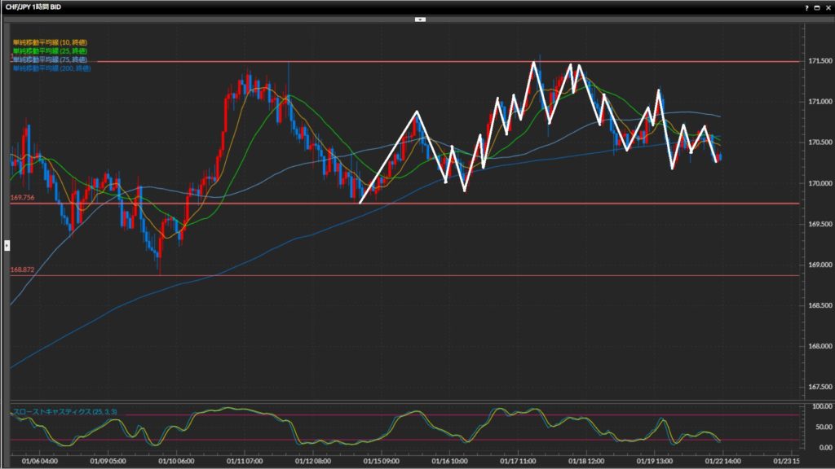Click the 50.00 stochastic axis value
Image resolution: width=835 pixels, height=469 pixels.
(x=819, y=427)
